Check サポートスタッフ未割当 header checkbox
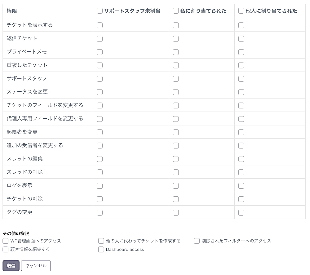The height and width of the screenshot is (275, 310). coord(100,11)
